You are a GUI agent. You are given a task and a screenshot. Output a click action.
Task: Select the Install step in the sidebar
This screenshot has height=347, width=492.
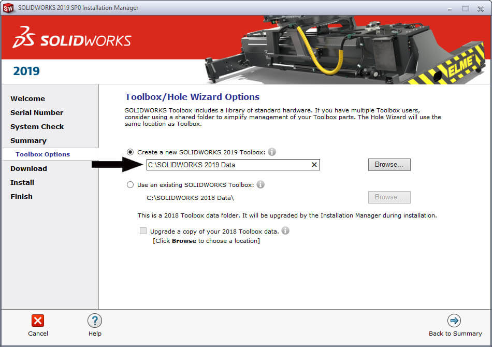[x=22, y=182]
